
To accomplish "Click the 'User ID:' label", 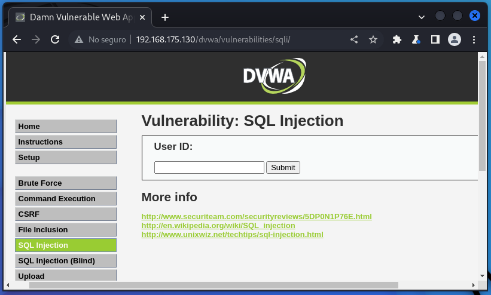I will click(173, 146).
